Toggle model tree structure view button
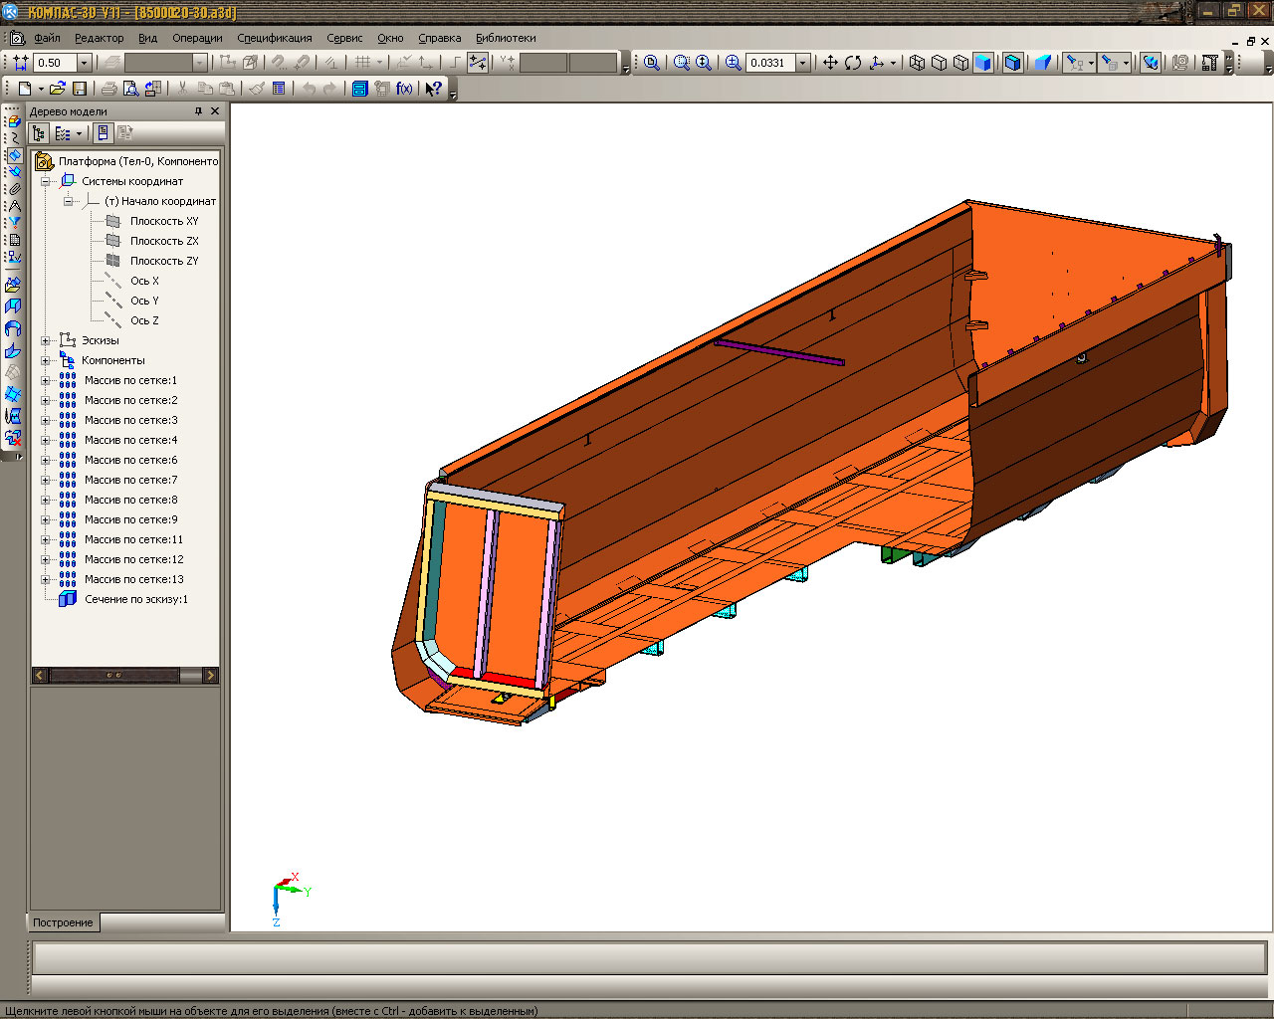The width and height of the screenshot is (1274, 1019). coord(39,133)
